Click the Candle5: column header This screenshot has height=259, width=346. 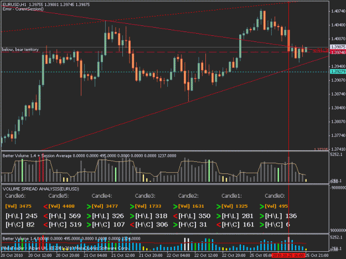59,196
